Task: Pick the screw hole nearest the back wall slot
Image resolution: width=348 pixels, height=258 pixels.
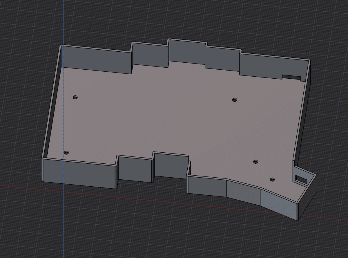Action: pos(235,100)
